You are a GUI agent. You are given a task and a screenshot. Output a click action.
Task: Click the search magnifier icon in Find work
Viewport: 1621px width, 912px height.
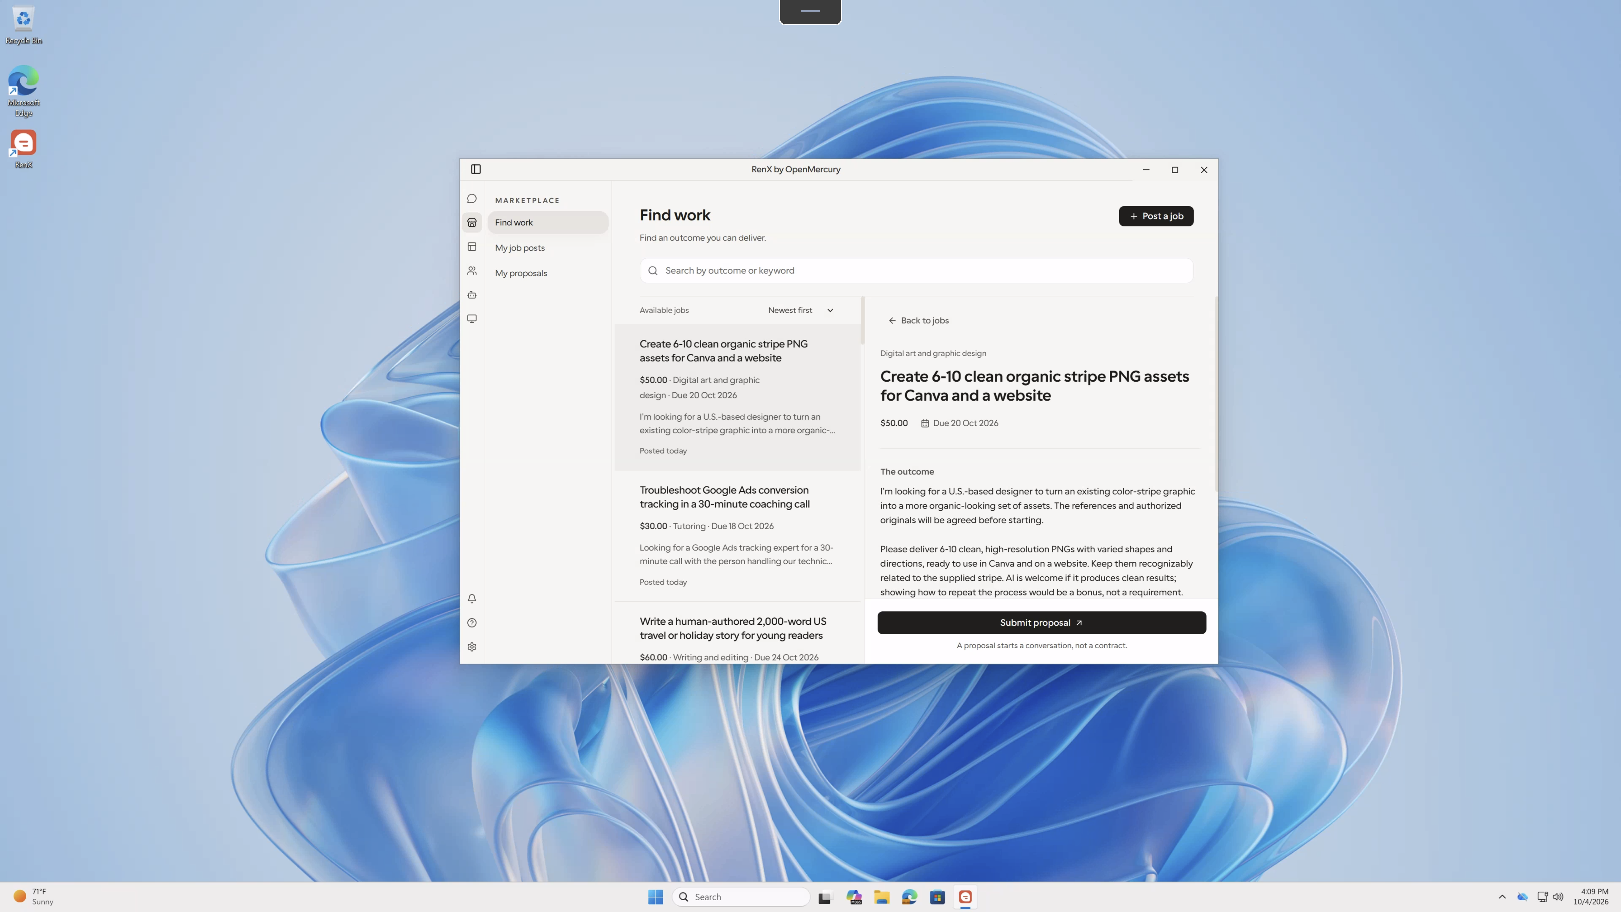[653, 271]
